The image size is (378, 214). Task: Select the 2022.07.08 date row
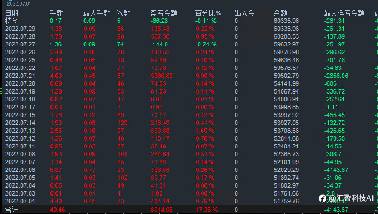click(x=20, y=154)
